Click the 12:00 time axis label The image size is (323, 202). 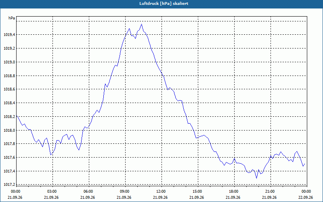pyautogui.click(x=161, y=191)
